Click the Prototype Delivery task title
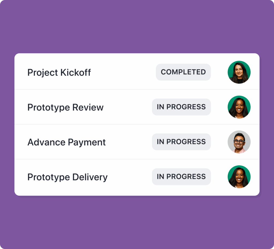 tap(67, 177)
